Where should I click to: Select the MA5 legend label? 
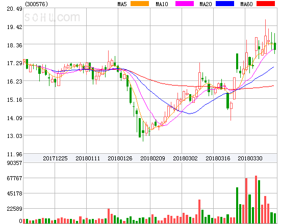pos(122,4)
